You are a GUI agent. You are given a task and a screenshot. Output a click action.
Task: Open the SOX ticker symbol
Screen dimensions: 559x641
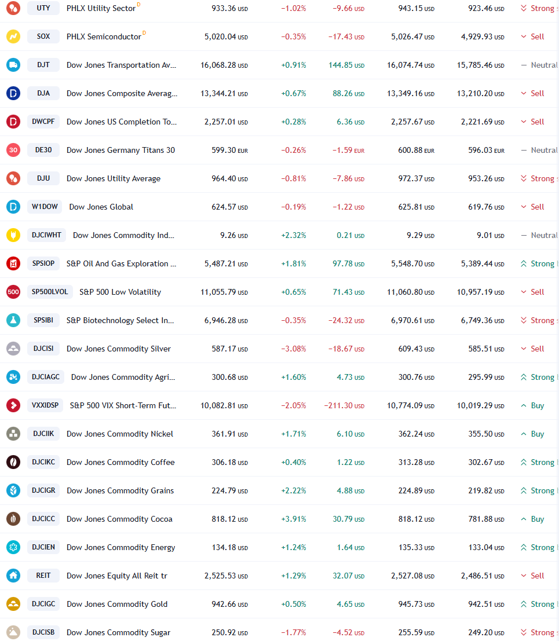43,36
